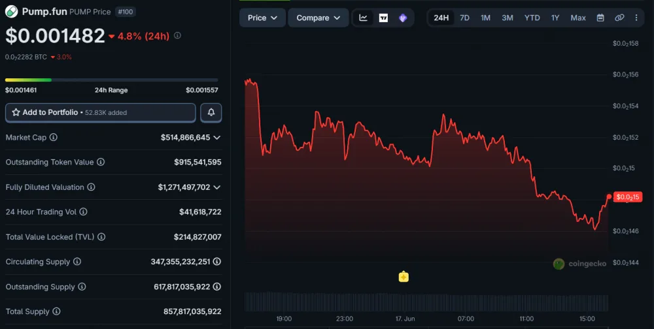Click the purple diamond chart icon

(402, 18)
